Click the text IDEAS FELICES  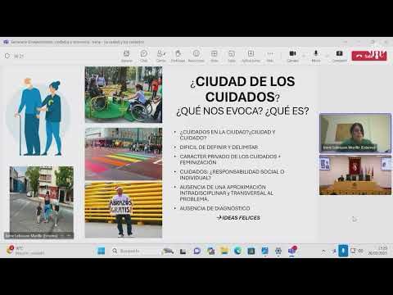coord(241,218)
